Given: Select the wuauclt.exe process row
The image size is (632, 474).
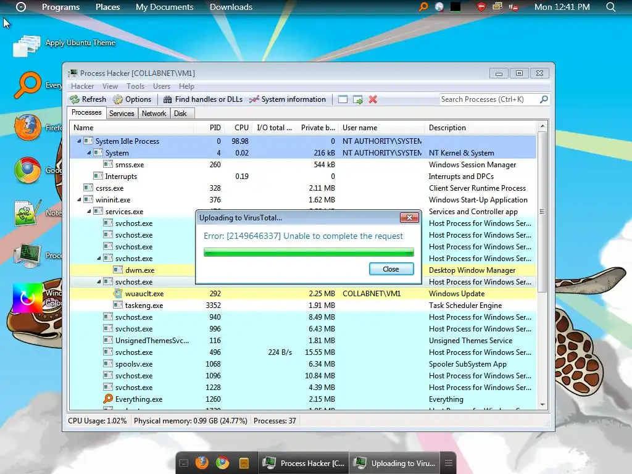Looking at the screenshot, I should tap(303, 293).
